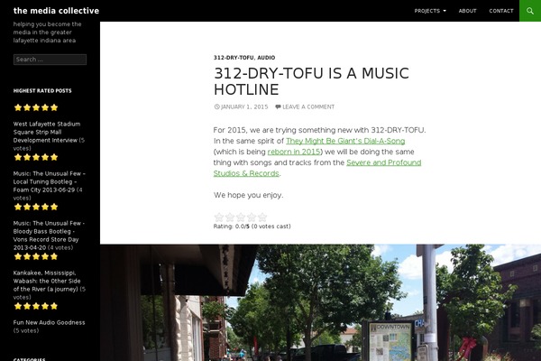Image resolution: width=541 pixels, height=361 pixels.
Task: Click the site tagline about Lafayette Indiana
Action: click(x=47, y=32)
